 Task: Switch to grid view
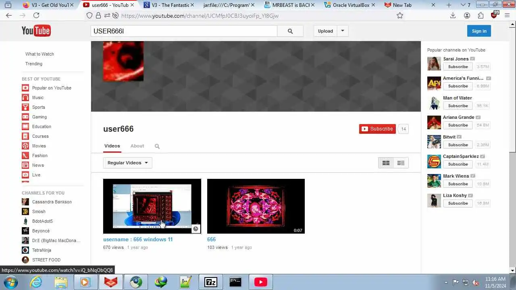386,163
